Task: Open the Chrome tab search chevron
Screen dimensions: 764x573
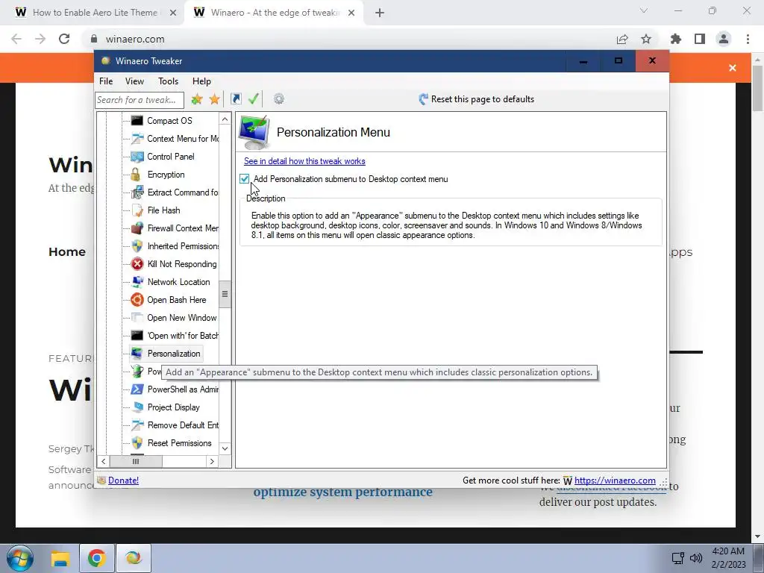Action: (644, 10)
